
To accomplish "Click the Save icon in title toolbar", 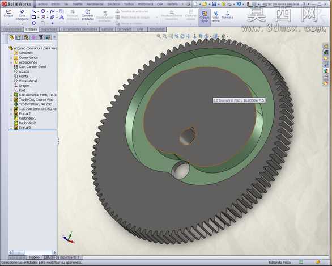I will (214, 4).
